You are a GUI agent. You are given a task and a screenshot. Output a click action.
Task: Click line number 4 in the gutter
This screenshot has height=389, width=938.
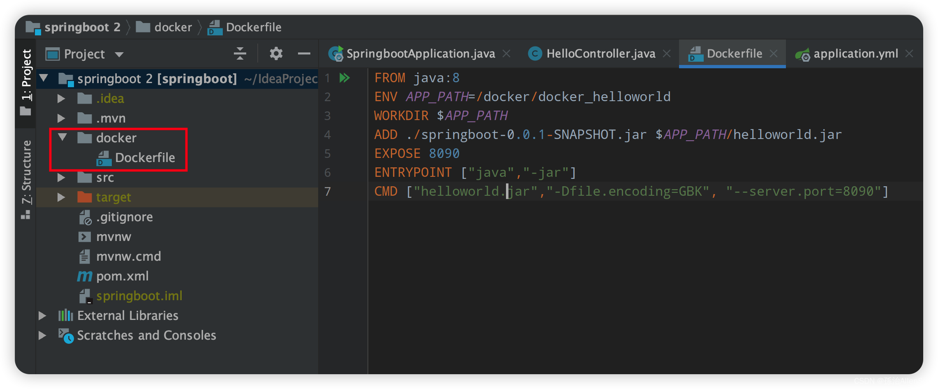(328, 134)
